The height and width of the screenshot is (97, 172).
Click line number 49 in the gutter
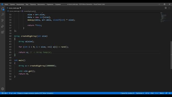pyautogui.click(x=10, y=60)
